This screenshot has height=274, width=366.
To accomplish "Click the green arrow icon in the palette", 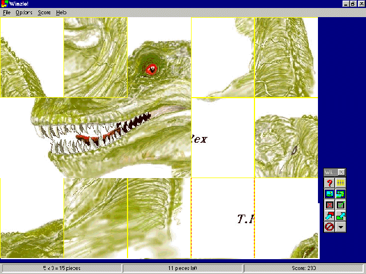I will (340, 216).
